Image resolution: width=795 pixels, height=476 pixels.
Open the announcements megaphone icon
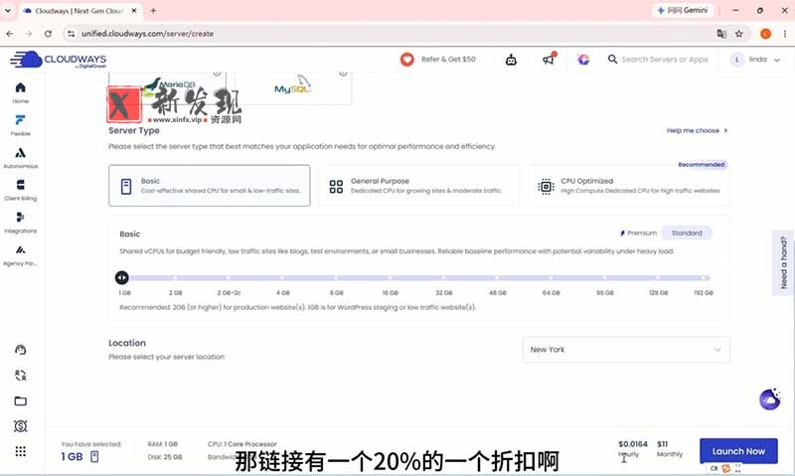(549, 60)
